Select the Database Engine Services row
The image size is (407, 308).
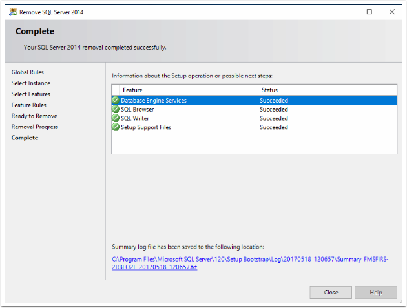(x=255, y=100)
